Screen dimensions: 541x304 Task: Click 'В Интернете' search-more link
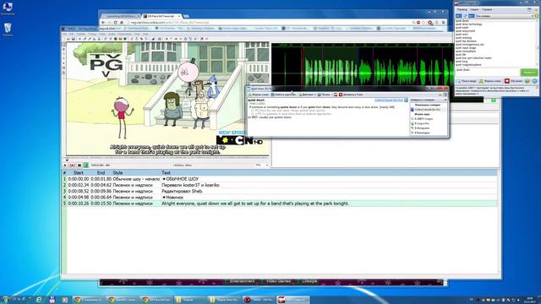pos(421,128)
